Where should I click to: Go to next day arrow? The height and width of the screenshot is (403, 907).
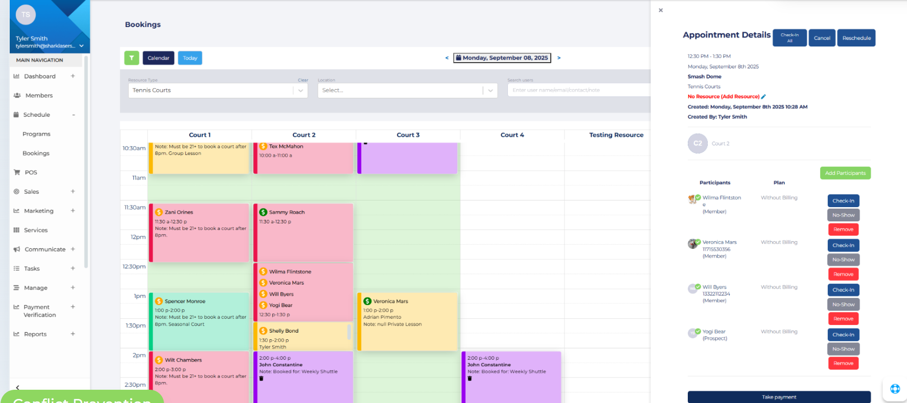tap(559, 58)
